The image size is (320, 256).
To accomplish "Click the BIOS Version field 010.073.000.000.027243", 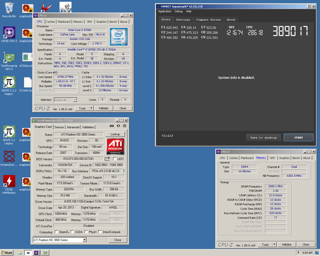I will point(78,159).
